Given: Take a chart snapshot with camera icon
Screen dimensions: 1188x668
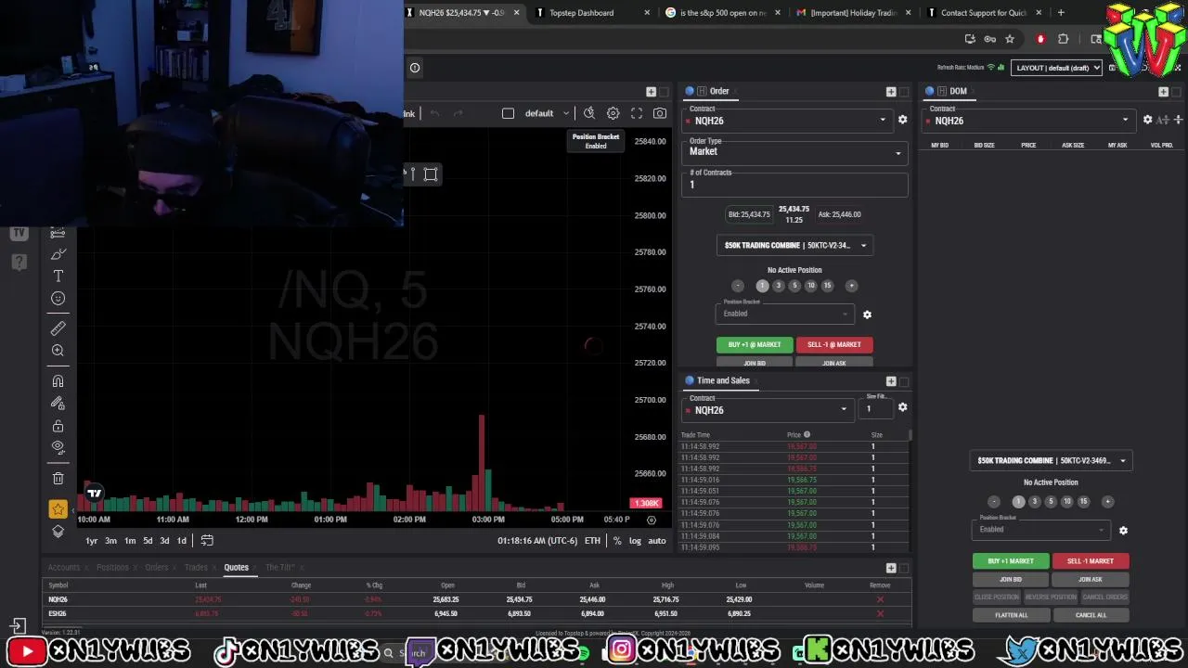Looking at the screenshot, I should (x=660, y=113).
